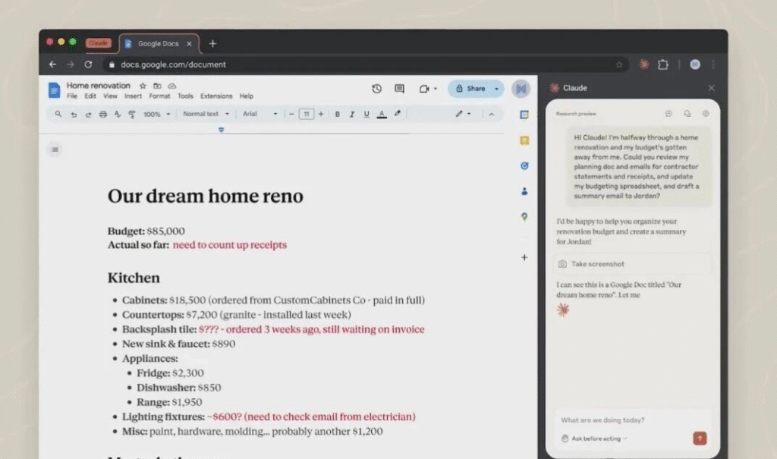Star the Home renovation document
The width and height of the screenshot is (777, 459).
pyautogui.click(x=143, y=86)
